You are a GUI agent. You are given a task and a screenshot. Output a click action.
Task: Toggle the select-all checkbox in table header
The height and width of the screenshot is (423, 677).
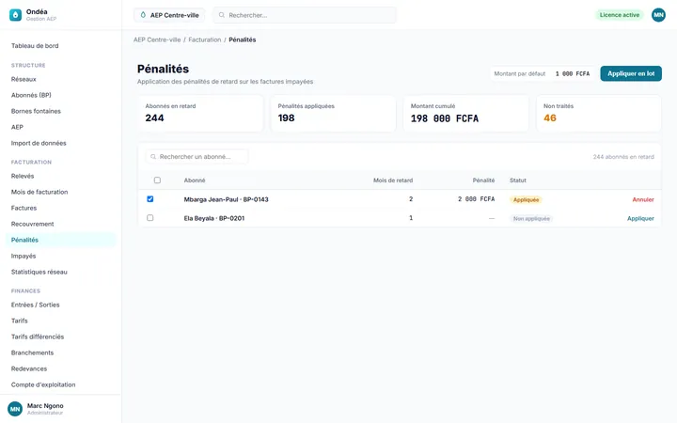(157, 180)
